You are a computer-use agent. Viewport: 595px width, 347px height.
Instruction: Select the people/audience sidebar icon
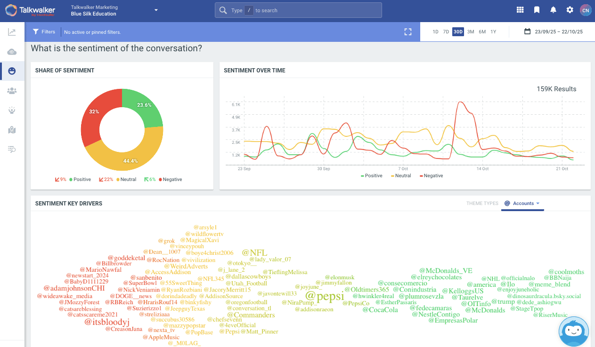tap(12, 91)
